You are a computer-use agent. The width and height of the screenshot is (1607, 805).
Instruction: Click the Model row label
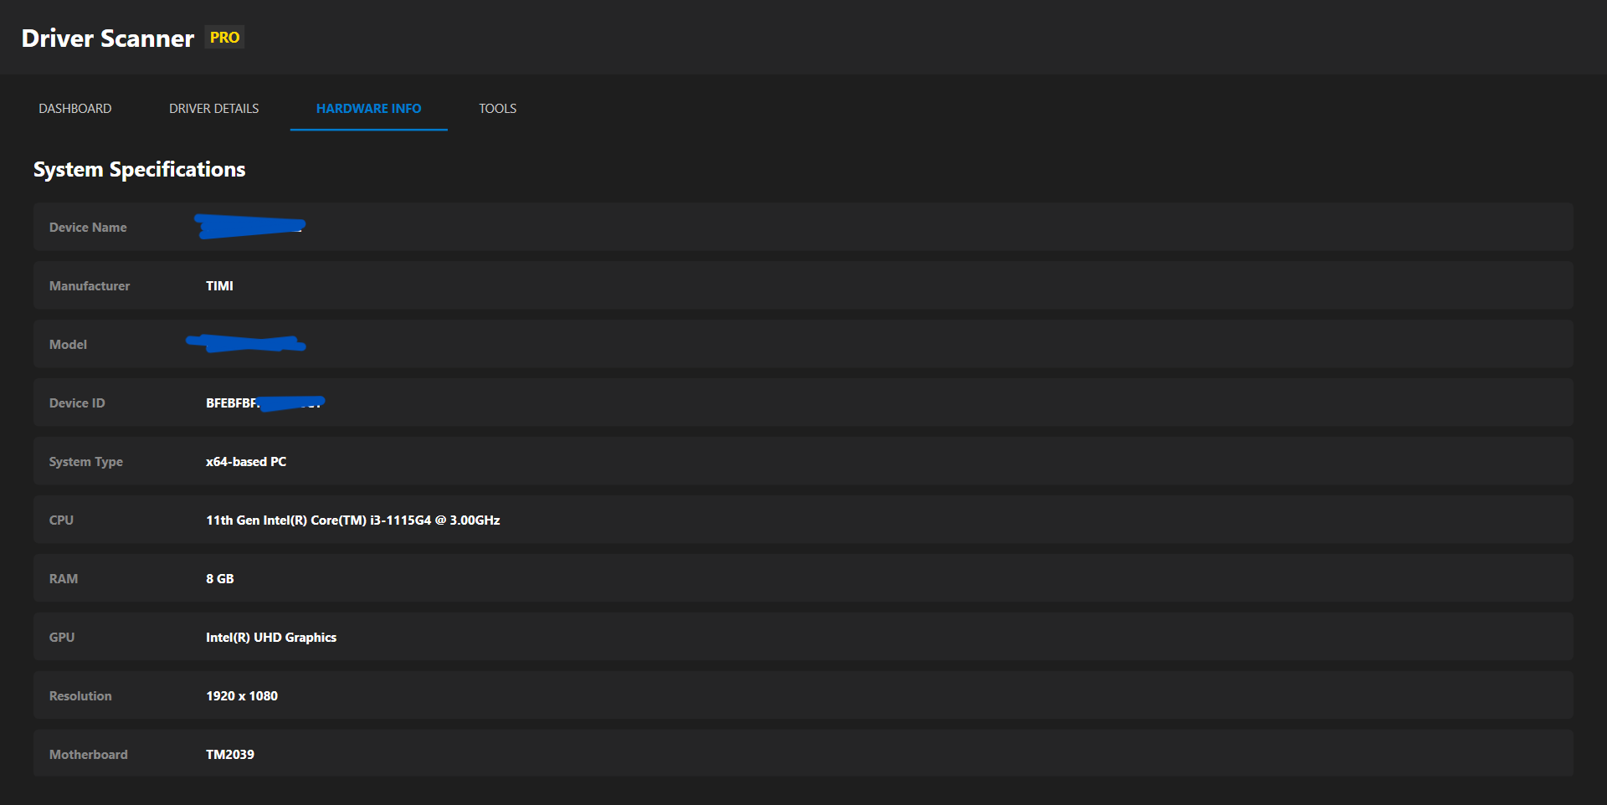68,345
